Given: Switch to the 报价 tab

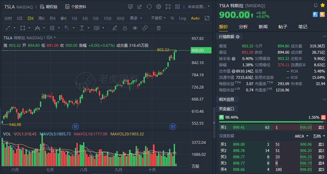Looking at the screenshot, I should click(x=223, y=27).
